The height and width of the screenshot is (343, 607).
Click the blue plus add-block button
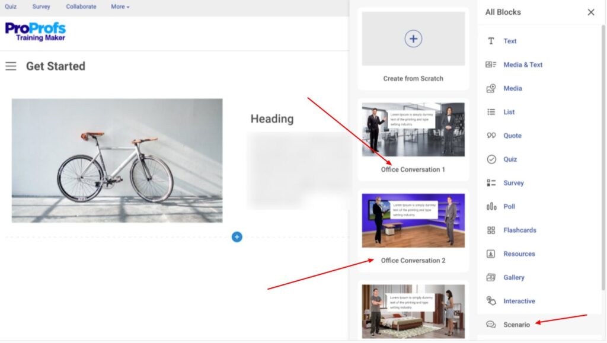[237, 236]
